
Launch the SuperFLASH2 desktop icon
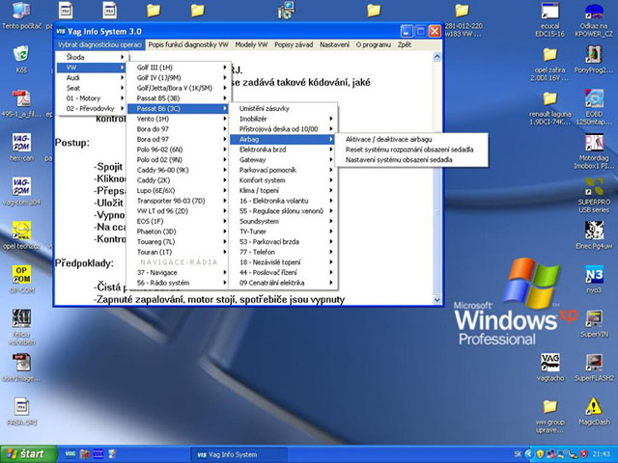(x=594, y=368)
